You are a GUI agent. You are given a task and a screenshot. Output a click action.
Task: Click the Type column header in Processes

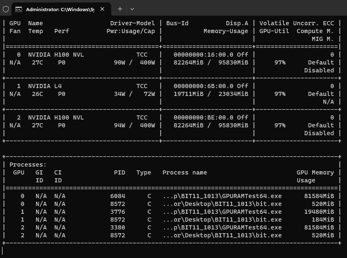(x=144, y=172)
